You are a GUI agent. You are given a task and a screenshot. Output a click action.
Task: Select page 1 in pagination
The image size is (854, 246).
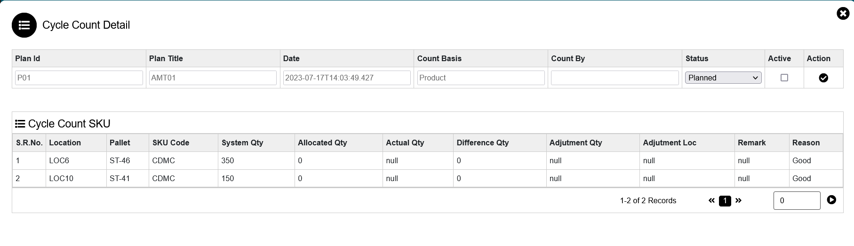point(725,201)
